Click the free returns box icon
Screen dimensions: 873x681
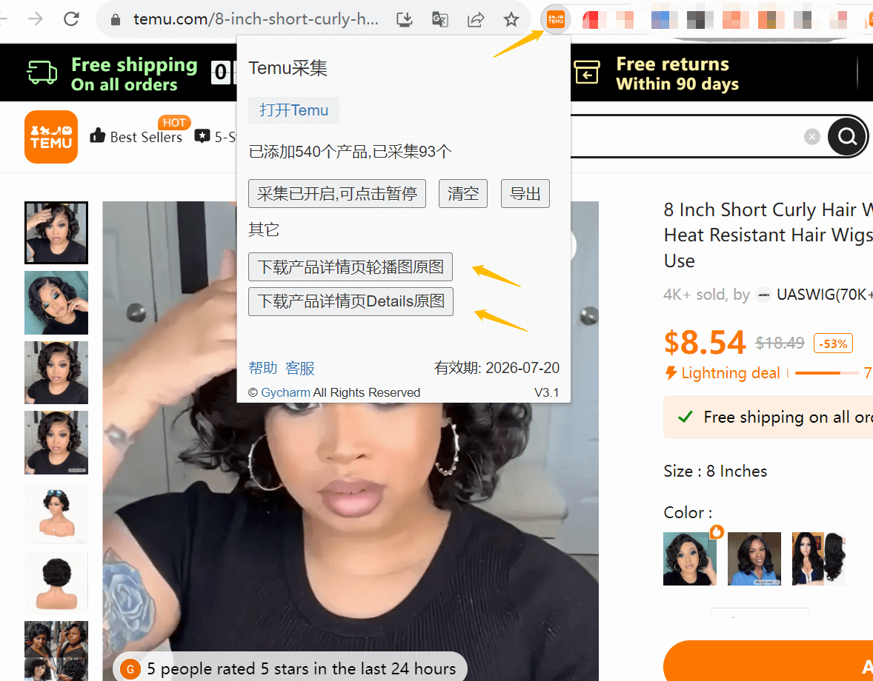point(587,73)
